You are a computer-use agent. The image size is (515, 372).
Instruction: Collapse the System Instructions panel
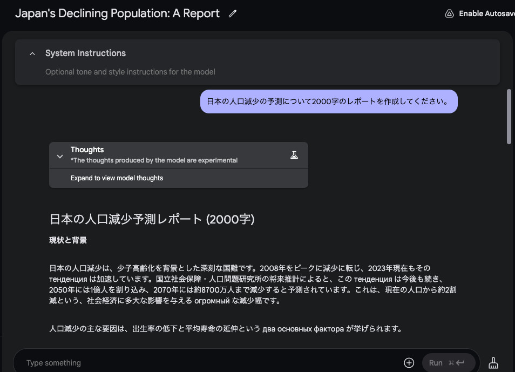tap(32, 53)
